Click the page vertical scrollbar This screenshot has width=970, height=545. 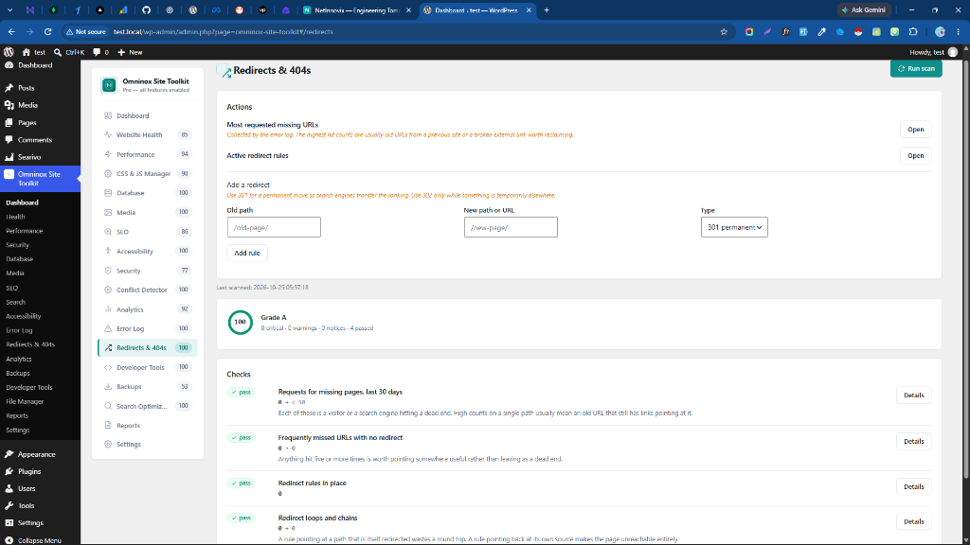965,269
